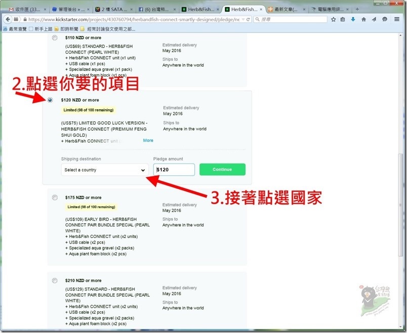Click the padlock security icon in the address bar
The image size is (407, 333).
coord(25,19)
